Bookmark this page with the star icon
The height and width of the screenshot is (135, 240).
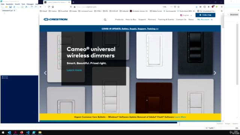click(178, 7)
